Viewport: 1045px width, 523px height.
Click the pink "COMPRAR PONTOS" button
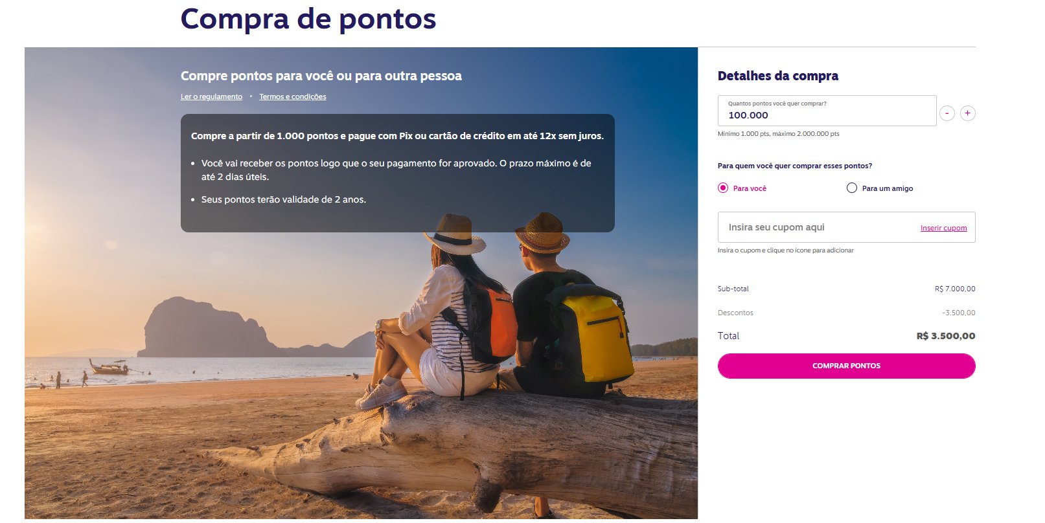click(846, 366)
